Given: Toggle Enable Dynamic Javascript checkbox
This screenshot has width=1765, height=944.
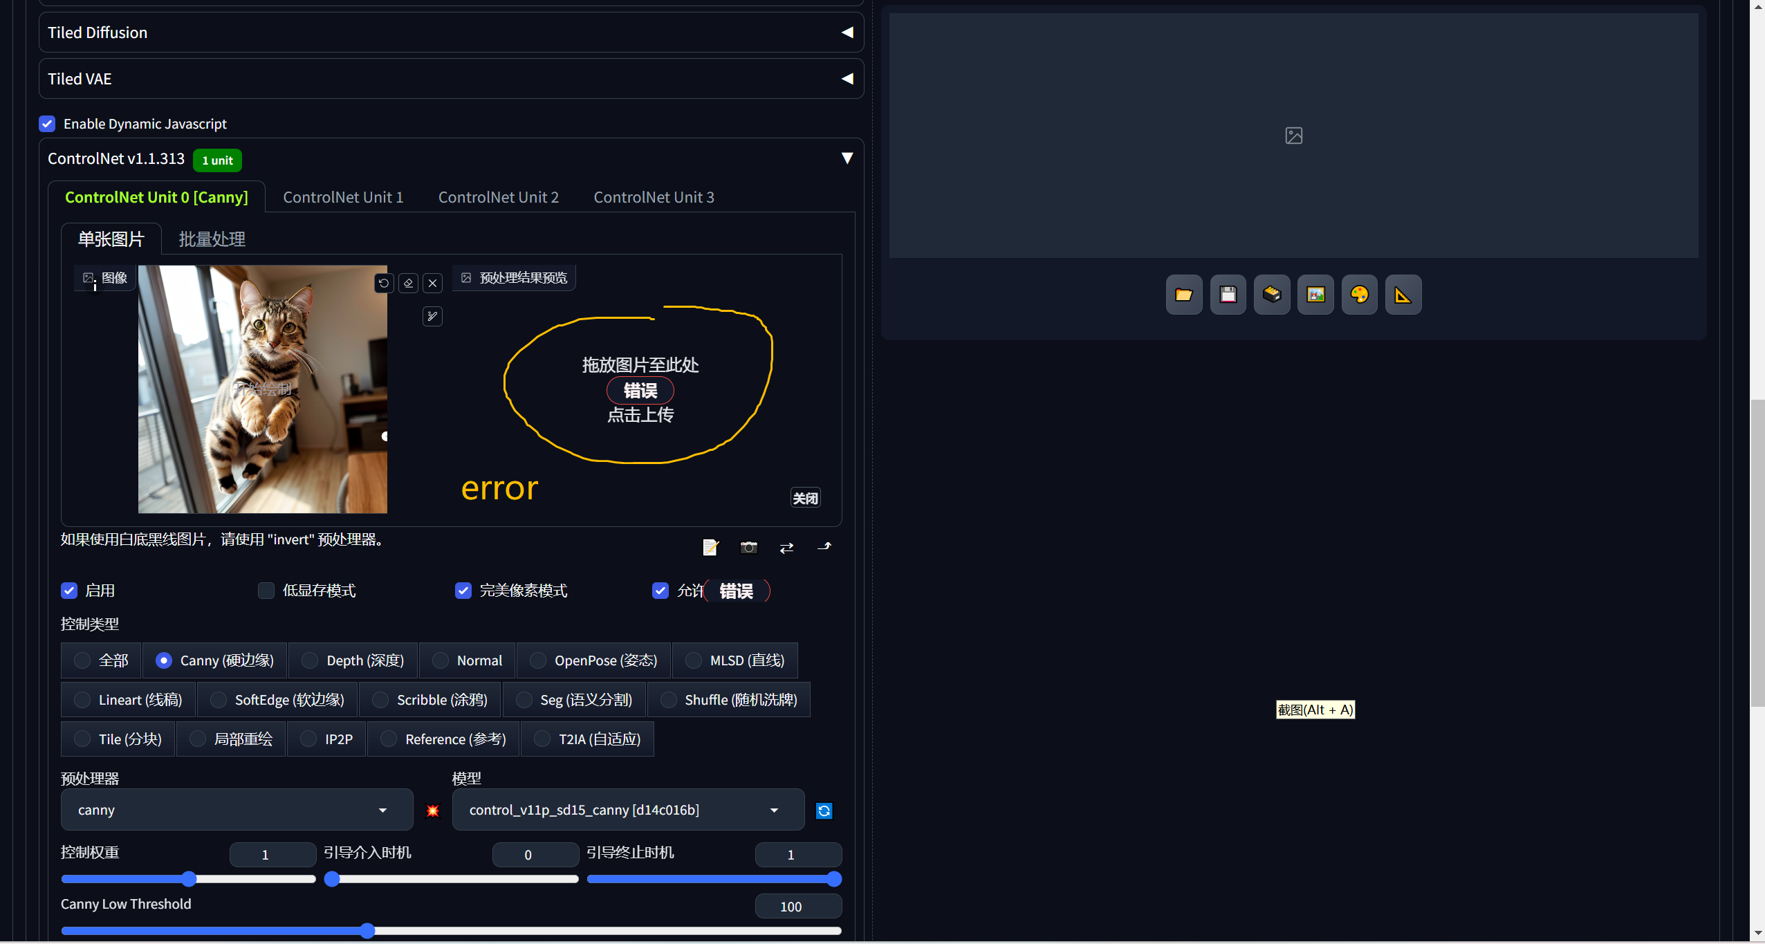Looking at the screenshot, I should [x=47, y=124].
